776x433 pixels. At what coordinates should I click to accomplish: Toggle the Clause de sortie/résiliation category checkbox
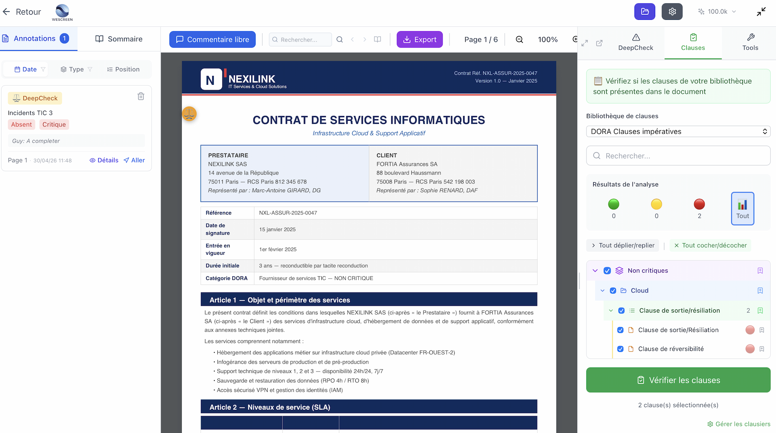pyautogui.click(x=622, y=311)
